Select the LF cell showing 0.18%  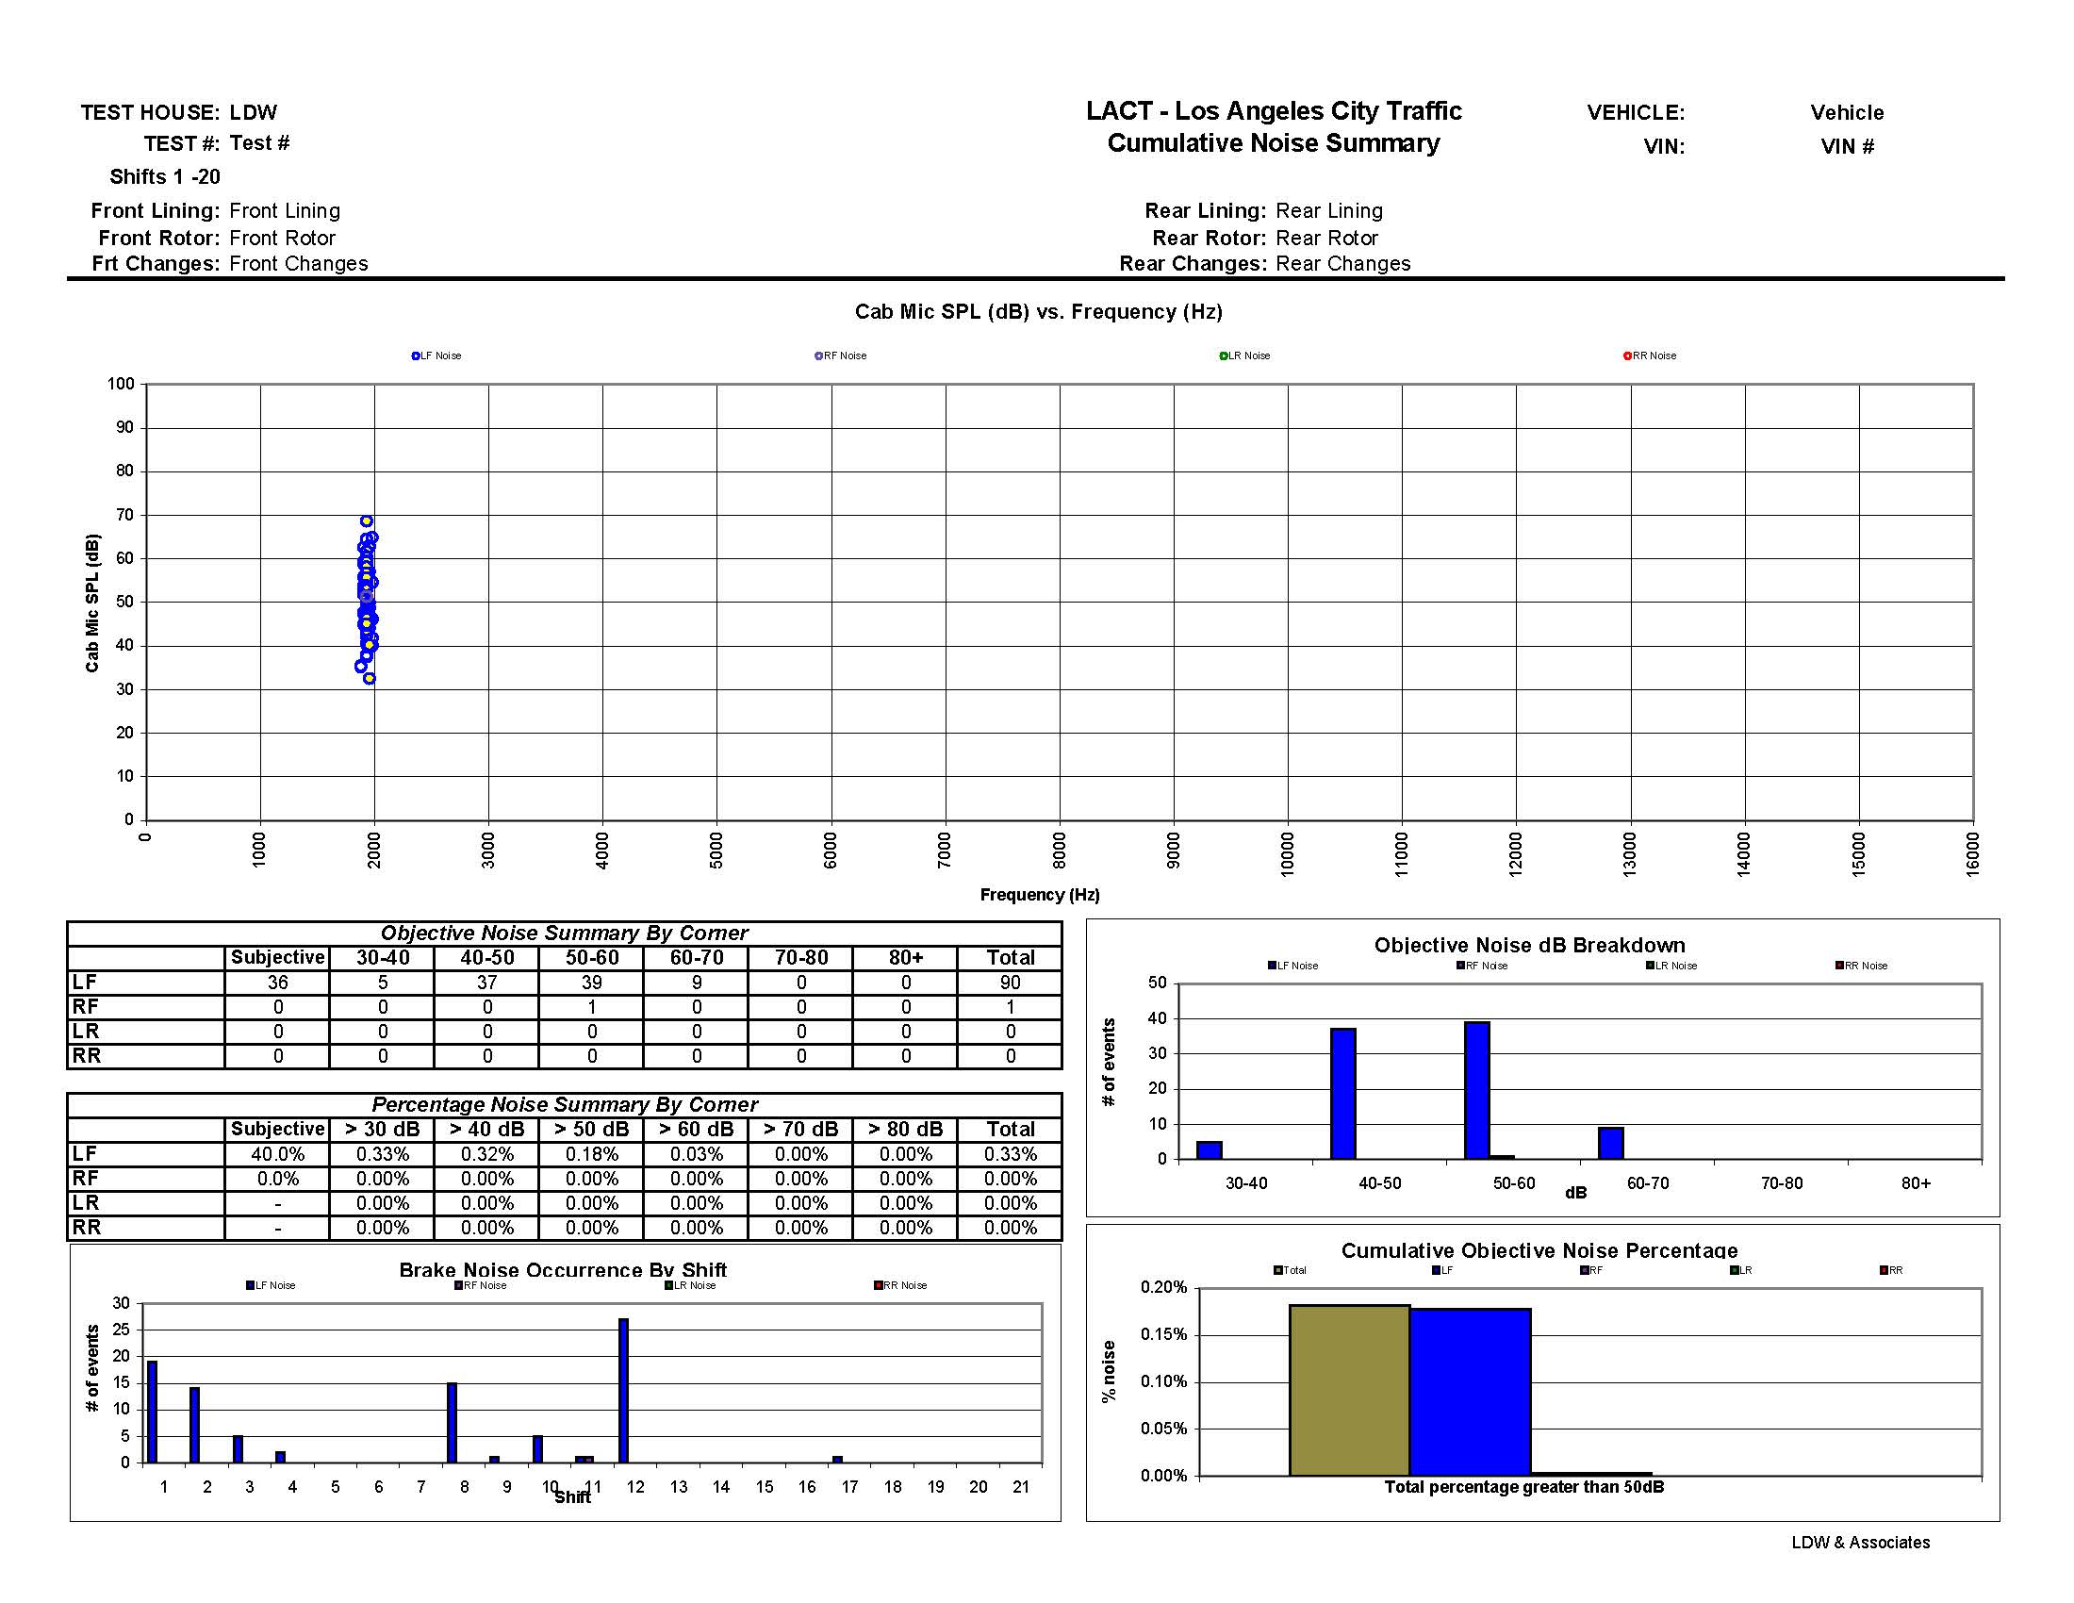(x=592, y=1154)
